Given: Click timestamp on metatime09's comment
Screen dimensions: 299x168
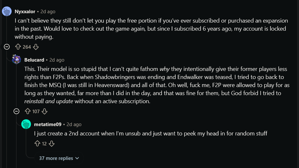Looking at the screenshot, I should [x=74, y=124].
